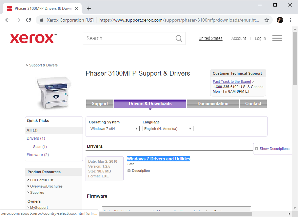Image resolution: width=298 pixels, height=217 pixels.
Task: Change country via United States link
Action: click(210, 38)
